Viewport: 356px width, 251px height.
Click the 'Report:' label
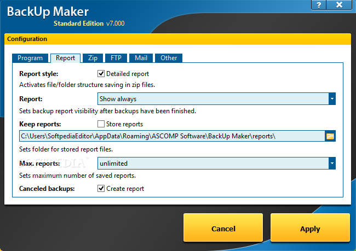click(31, 99)
